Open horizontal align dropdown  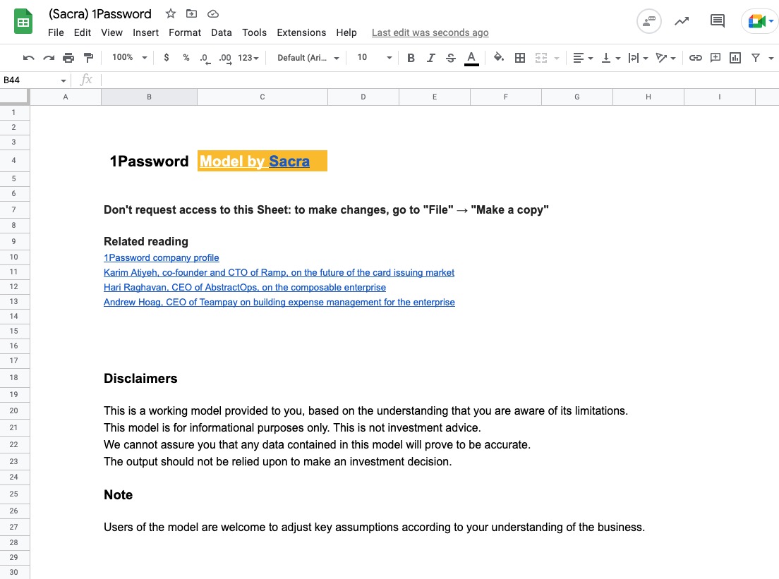point(583,58)
